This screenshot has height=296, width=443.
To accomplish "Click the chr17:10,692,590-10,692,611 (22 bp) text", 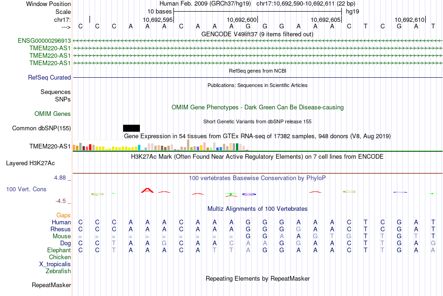I will 306,4.
